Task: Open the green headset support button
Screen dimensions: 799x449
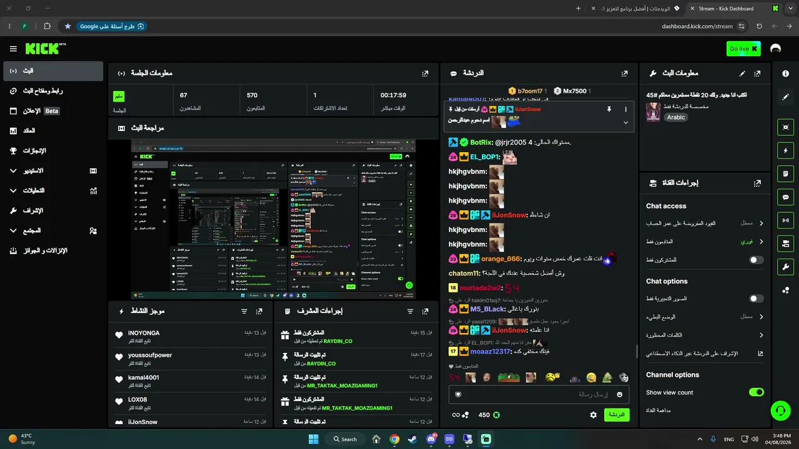Action: (781, 410)
